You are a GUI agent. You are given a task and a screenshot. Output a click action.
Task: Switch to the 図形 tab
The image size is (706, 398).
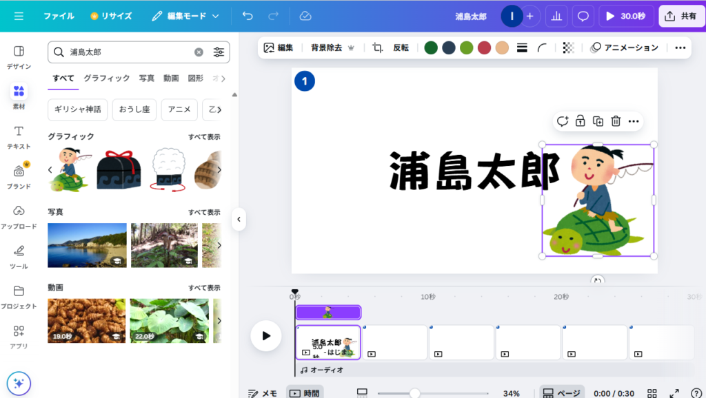tap(195, 78)
